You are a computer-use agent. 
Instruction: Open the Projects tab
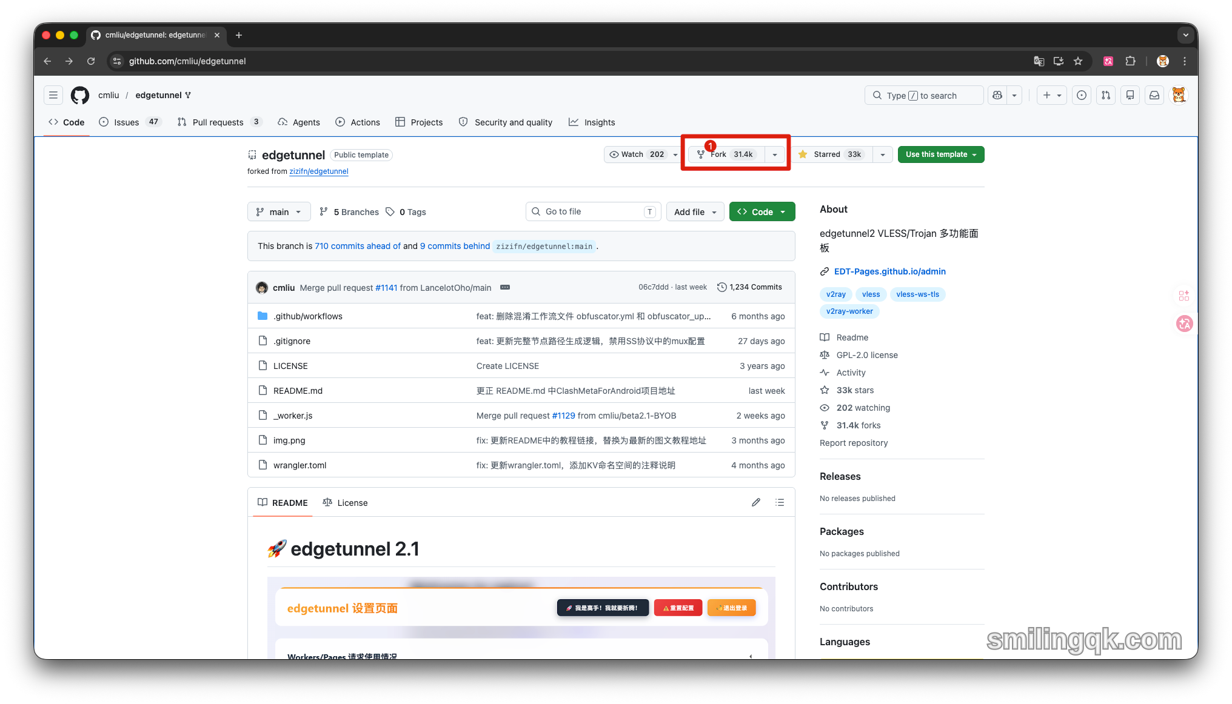pos(419,122)
